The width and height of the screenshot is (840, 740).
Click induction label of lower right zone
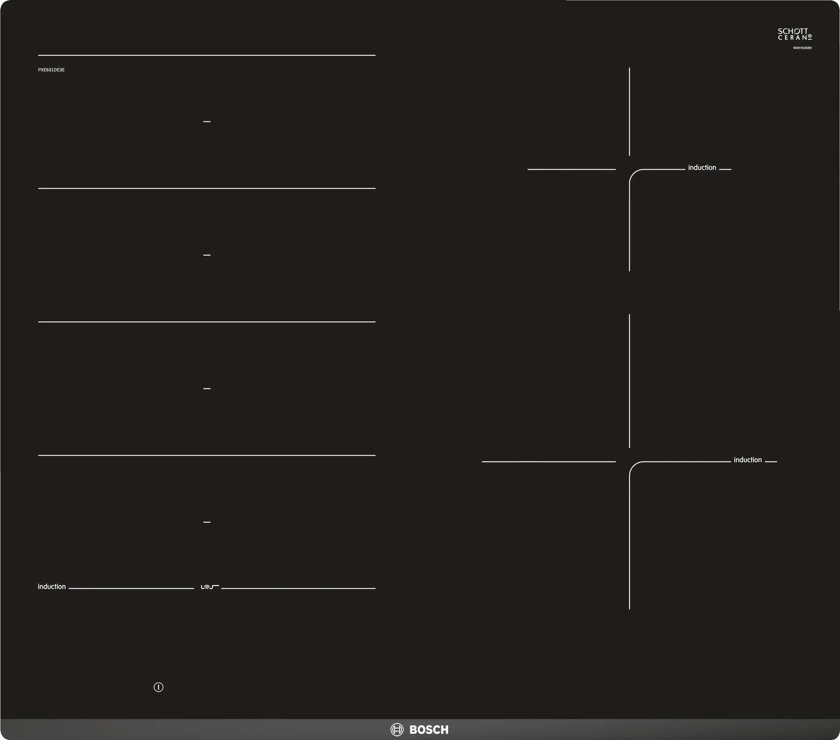pos(747,460)
